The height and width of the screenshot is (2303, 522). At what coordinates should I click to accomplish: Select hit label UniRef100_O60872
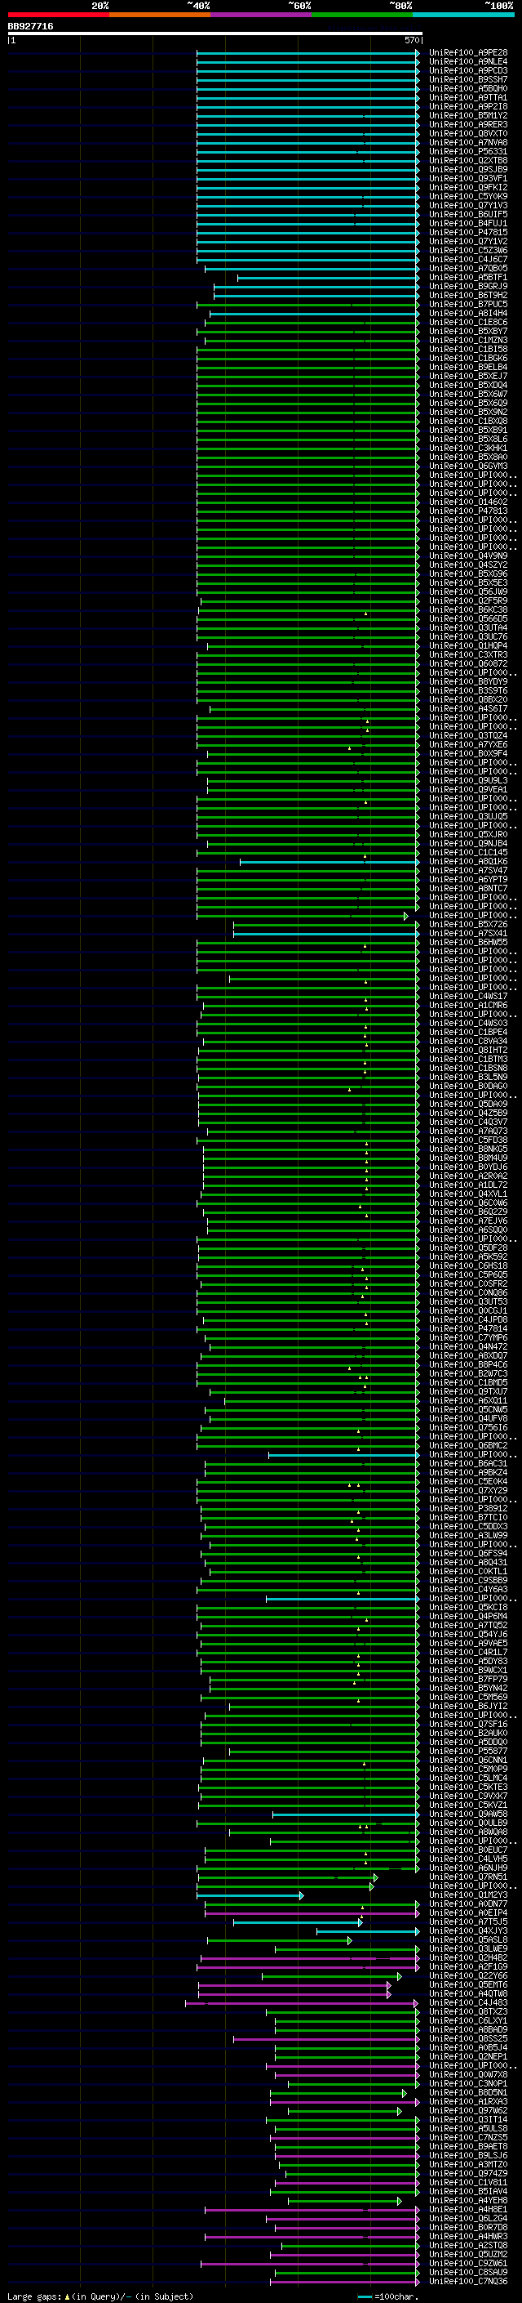point(467,664)
